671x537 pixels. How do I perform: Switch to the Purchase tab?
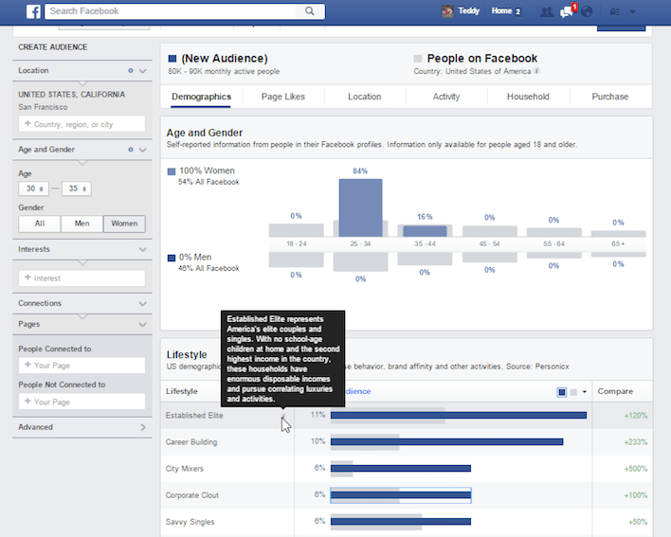click(x=609, y=97)
